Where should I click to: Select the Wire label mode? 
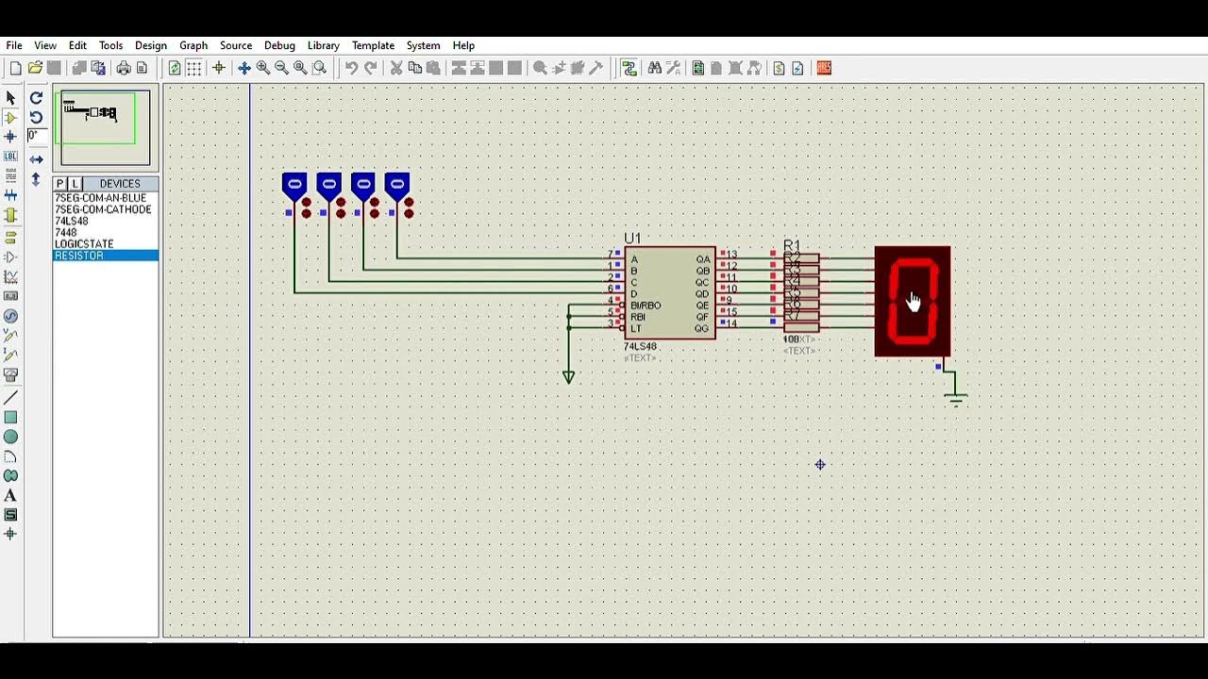pos(10,157)
